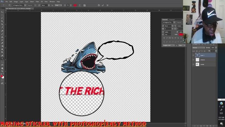
Task: Click red text color swatch in options bar
Action: 75,5
